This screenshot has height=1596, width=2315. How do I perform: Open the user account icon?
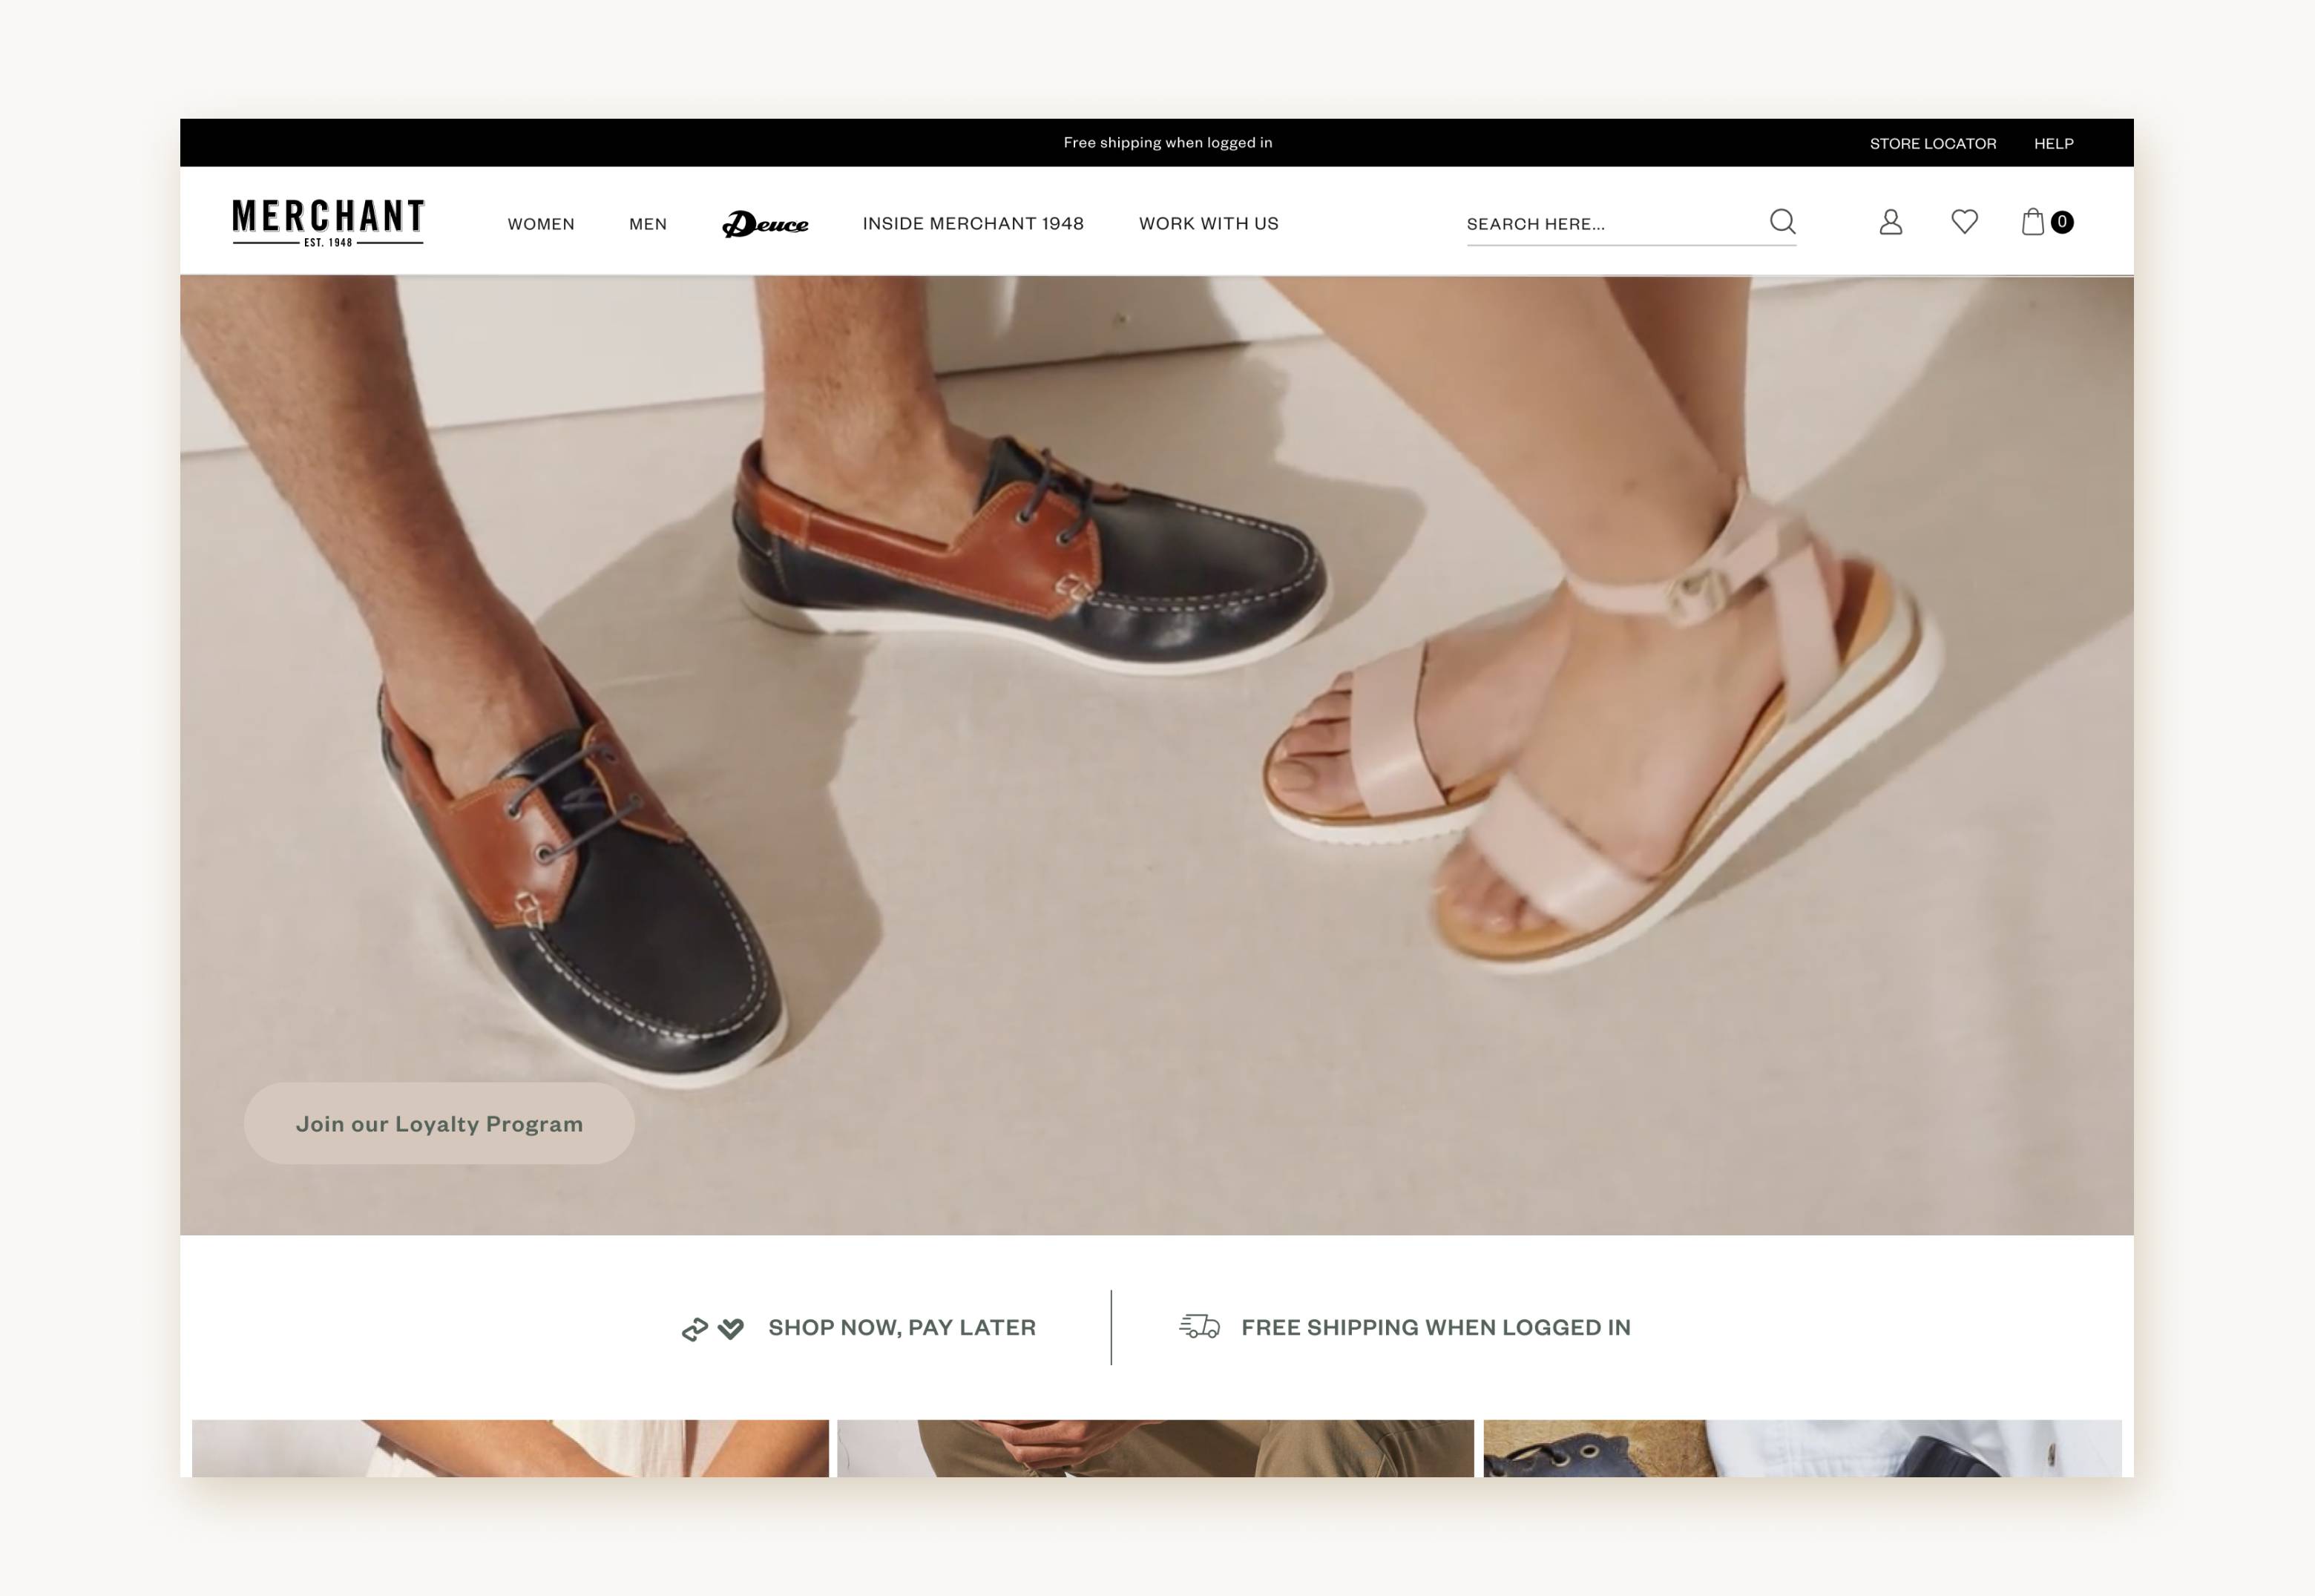point(1890,221)
